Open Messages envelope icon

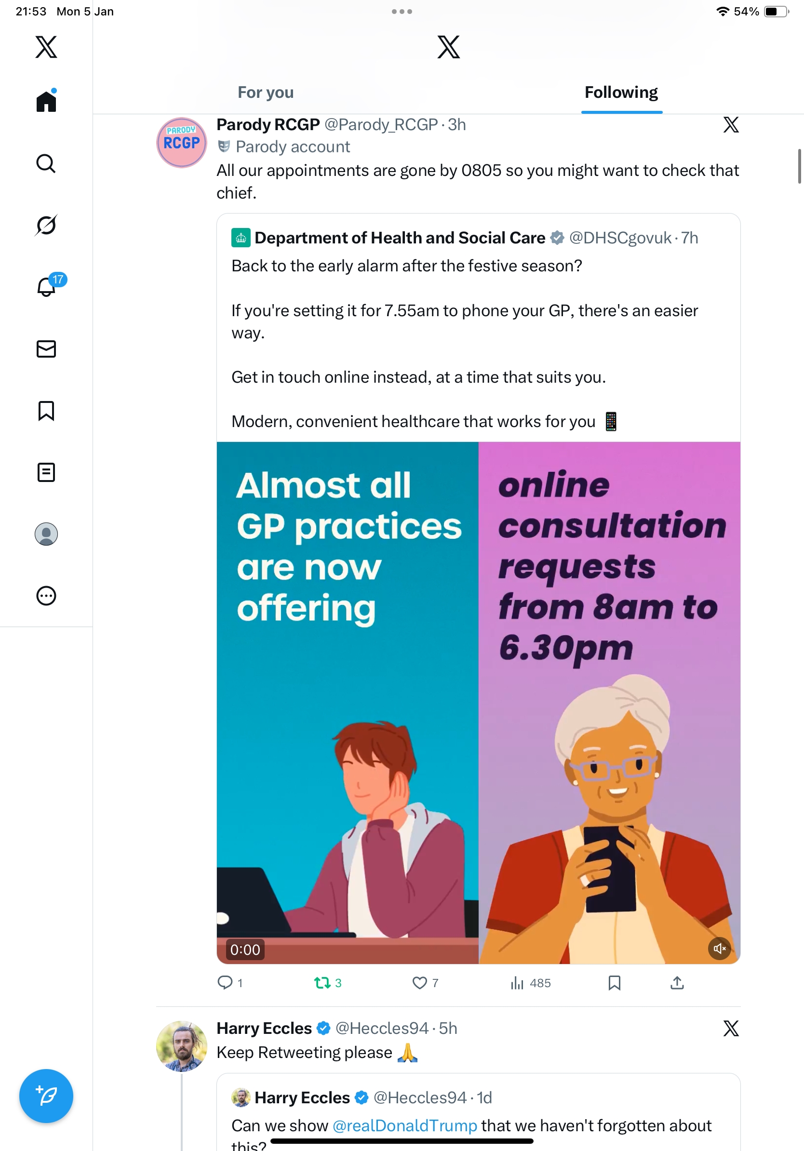coord(46,349)
